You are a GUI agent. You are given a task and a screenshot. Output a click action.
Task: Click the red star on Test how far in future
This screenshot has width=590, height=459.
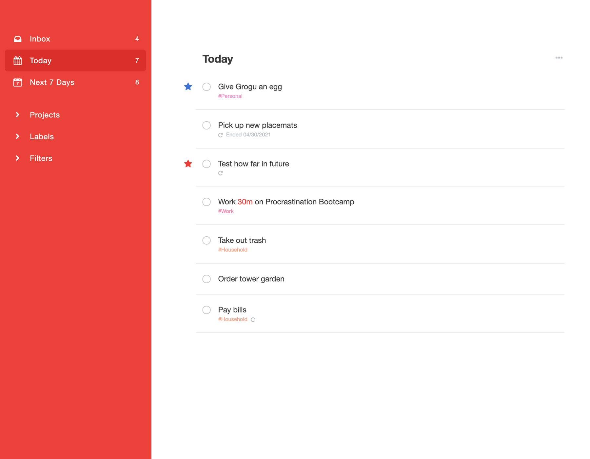[x=188, y=164]
